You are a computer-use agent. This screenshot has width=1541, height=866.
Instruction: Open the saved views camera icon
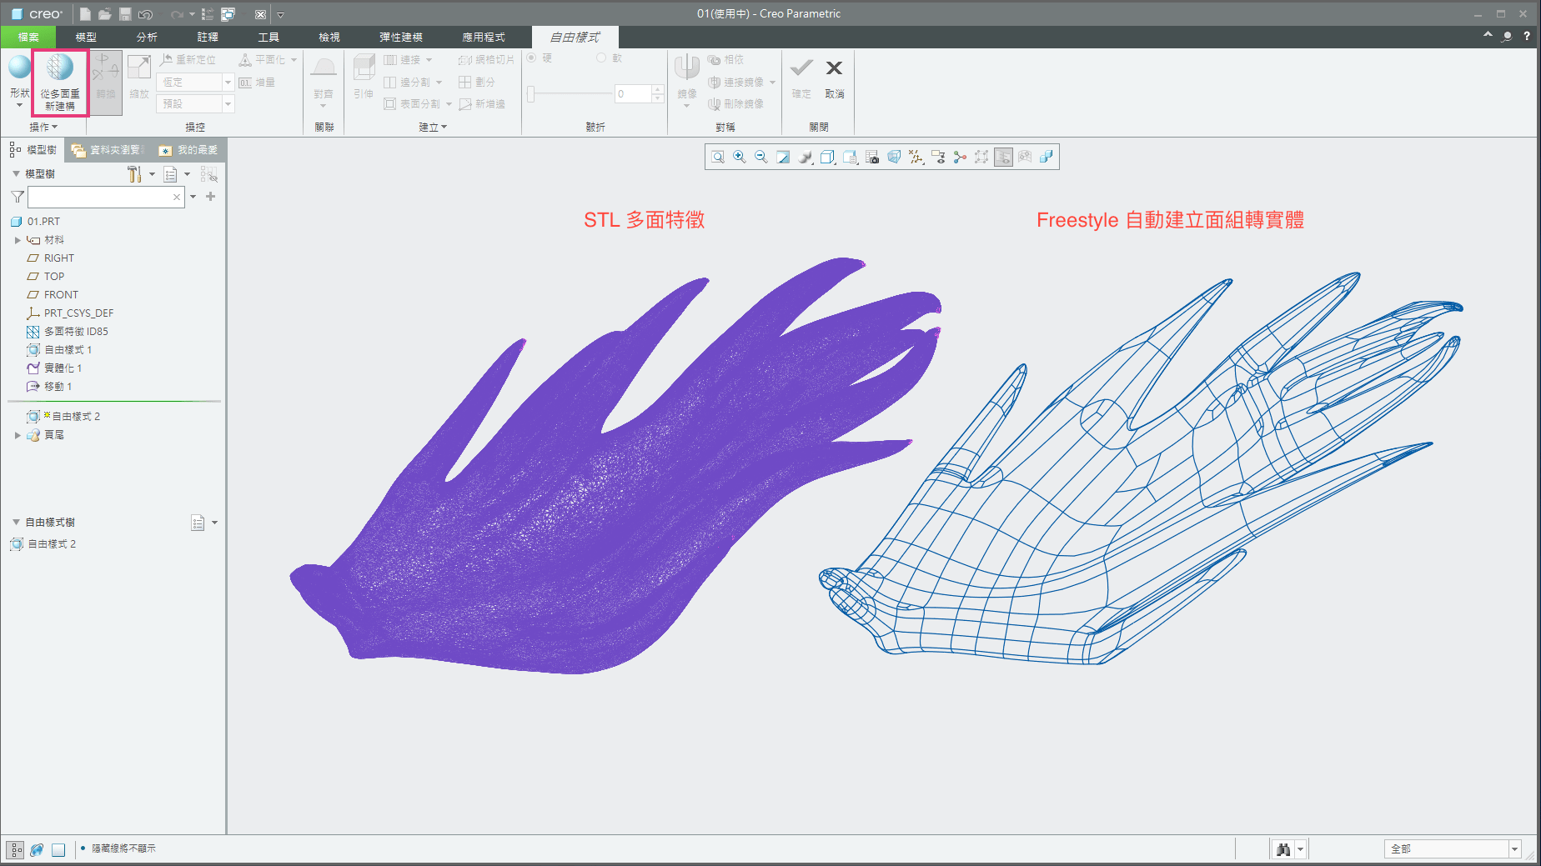point(872,157)
